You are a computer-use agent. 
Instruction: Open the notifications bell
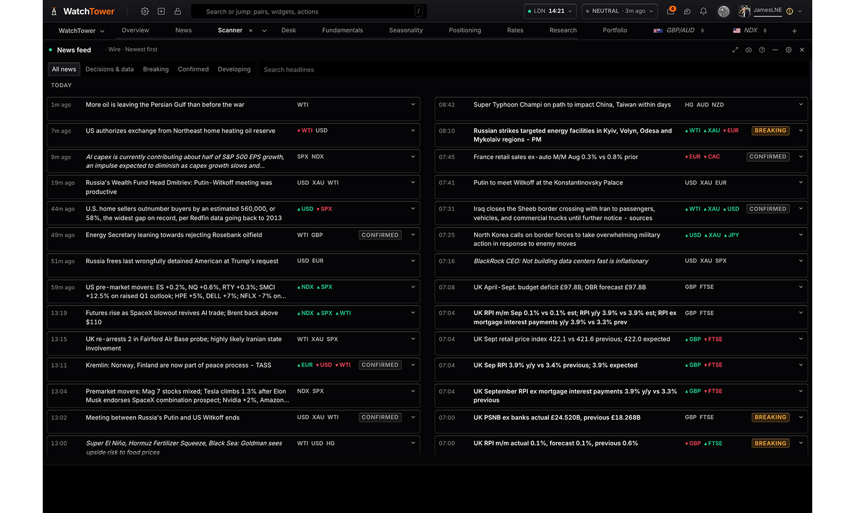(703, 11)
